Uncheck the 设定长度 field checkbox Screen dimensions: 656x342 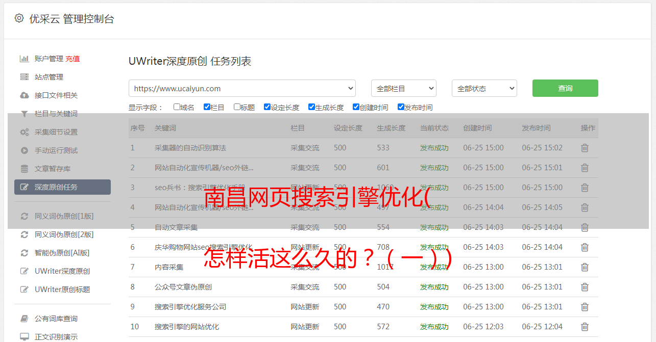point(267,107)
